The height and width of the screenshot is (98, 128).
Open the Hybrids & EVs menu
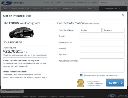click(x=50, y=9)
